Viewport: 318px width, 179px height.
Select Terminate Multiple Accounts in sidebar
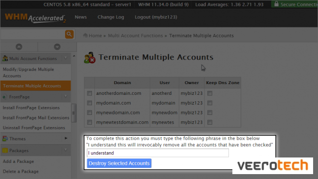[36, 86]
